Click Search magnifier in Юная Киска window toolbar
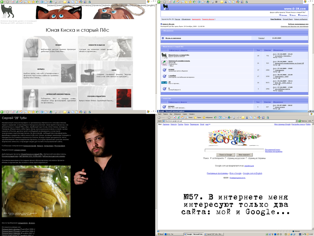The width and height of the screenshot is (314, 236). pyautogui.click(x=25, y=2)
